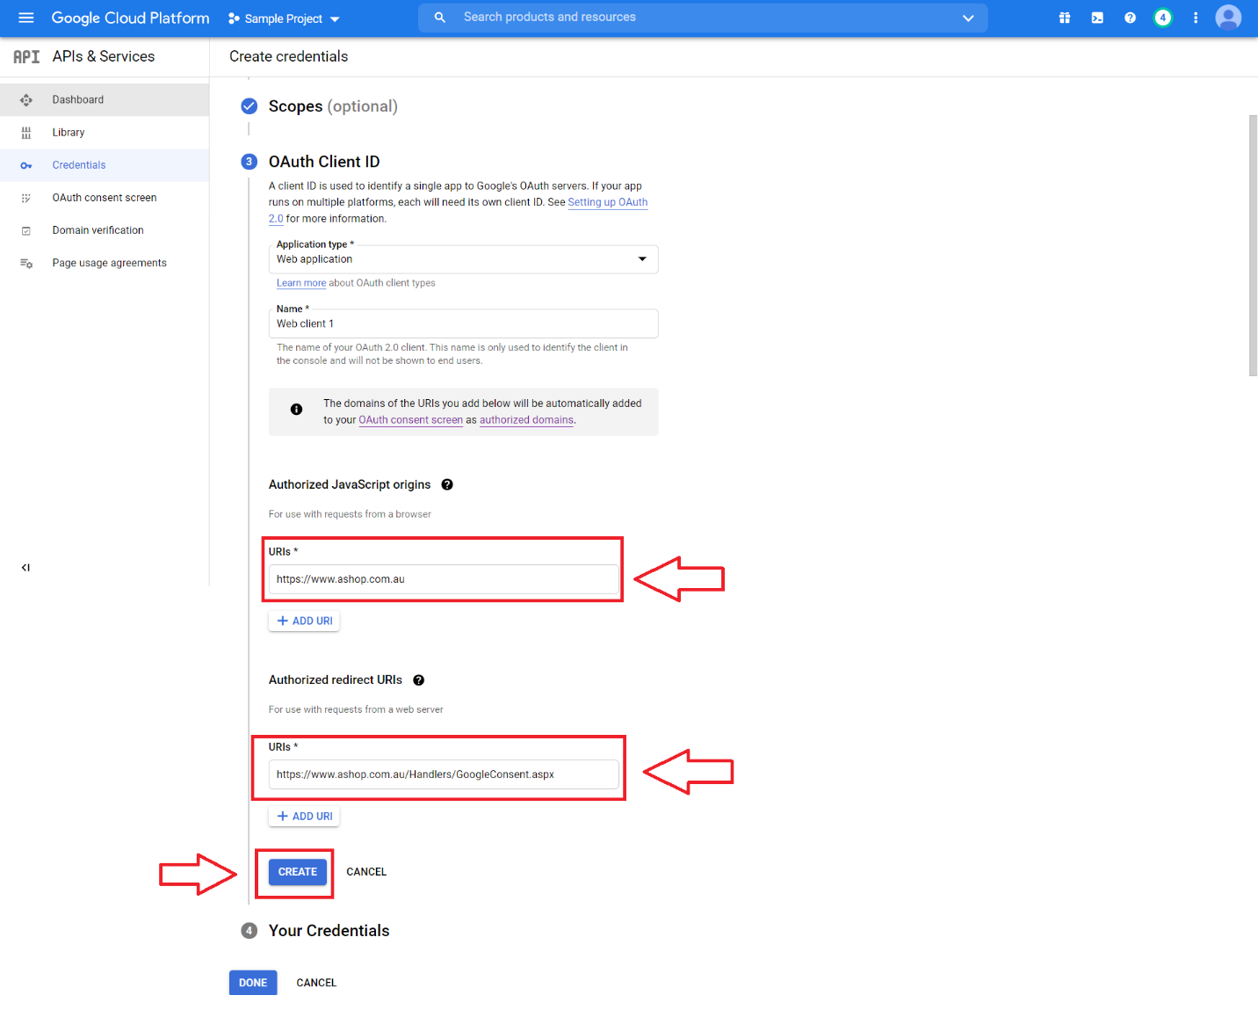Open the top bar help icon
The width and height of the screenshot is (1258, 1010).
click(1130, 18)
